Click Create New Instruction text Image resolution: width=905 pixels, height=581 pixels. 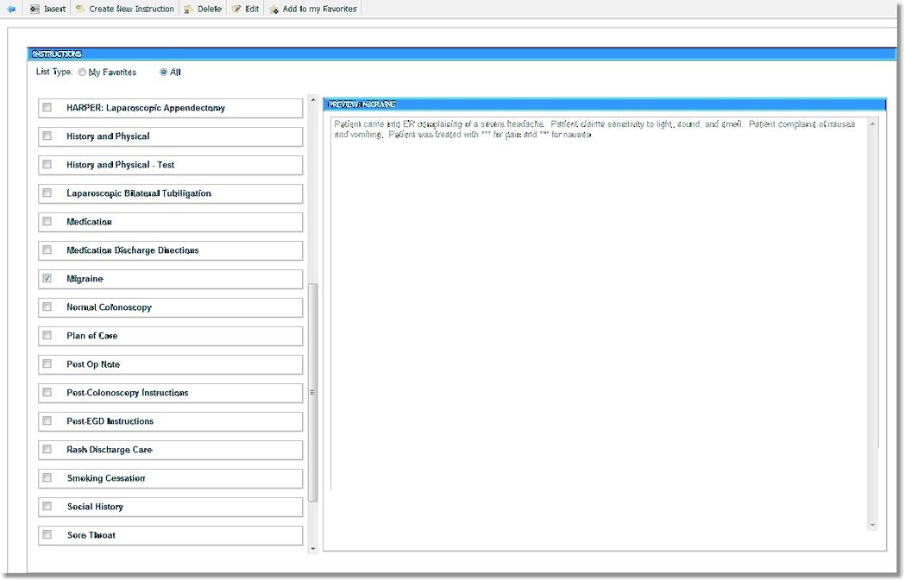(132, 9)
